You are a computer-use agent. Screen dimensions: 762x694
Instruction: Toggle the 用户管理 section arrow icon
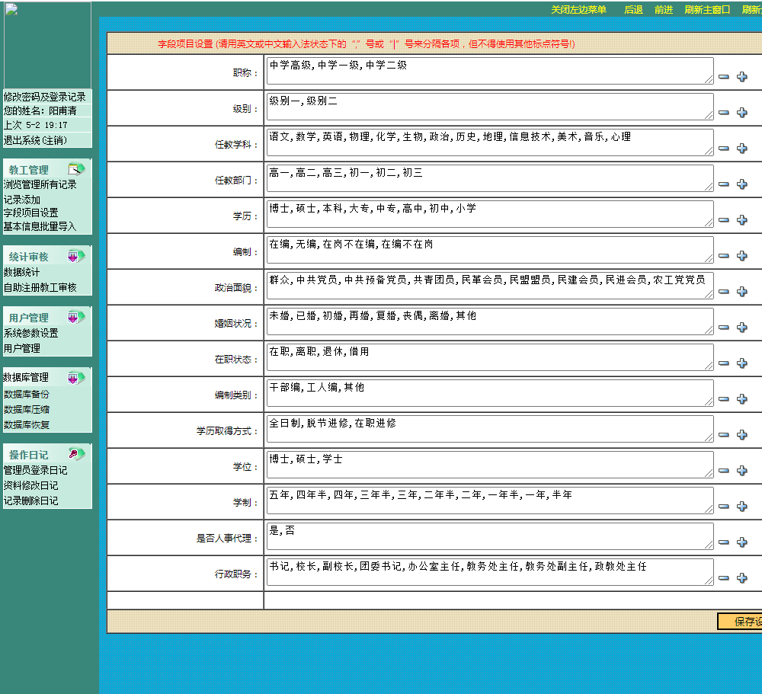tap(76, 317)
